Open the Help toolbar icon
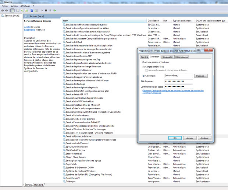The height and width of the screenshot is (190, 228). [x=32, y=10]
